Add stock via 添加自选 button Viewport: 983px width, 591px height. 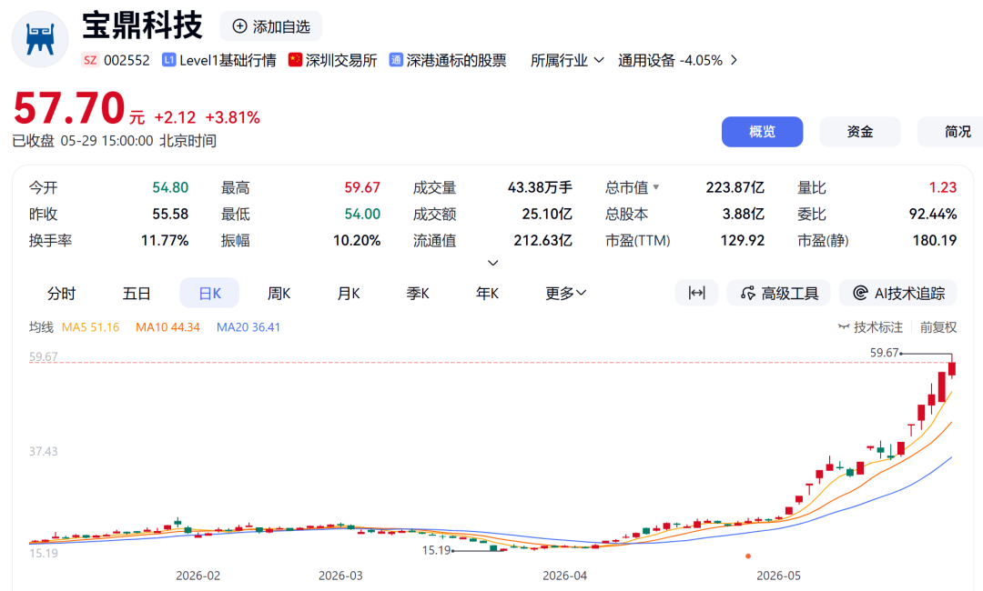tap(271, 26)
